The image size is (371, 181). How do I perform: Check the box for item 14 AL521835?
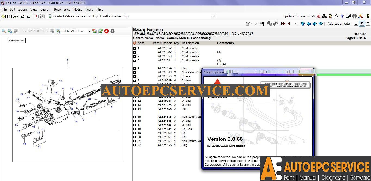pyautogui.click(x=135, y=109)
